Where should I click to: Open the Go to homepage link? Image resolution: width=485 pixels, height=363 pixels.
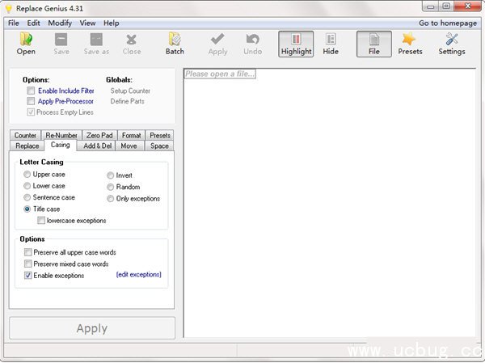pyautogui.click(x=445, y=23)
